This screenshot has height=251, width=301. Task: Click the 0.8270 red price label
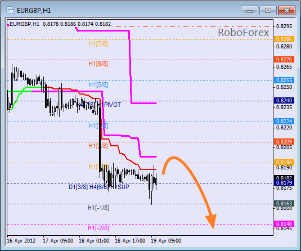coord(284,59)
